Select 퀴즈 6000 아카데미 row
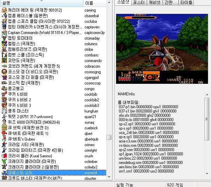The image size is (211, 187). [34, 122]
